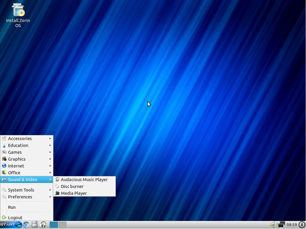
Task: Choose Run from the start menu
Action: coord(12,207)
